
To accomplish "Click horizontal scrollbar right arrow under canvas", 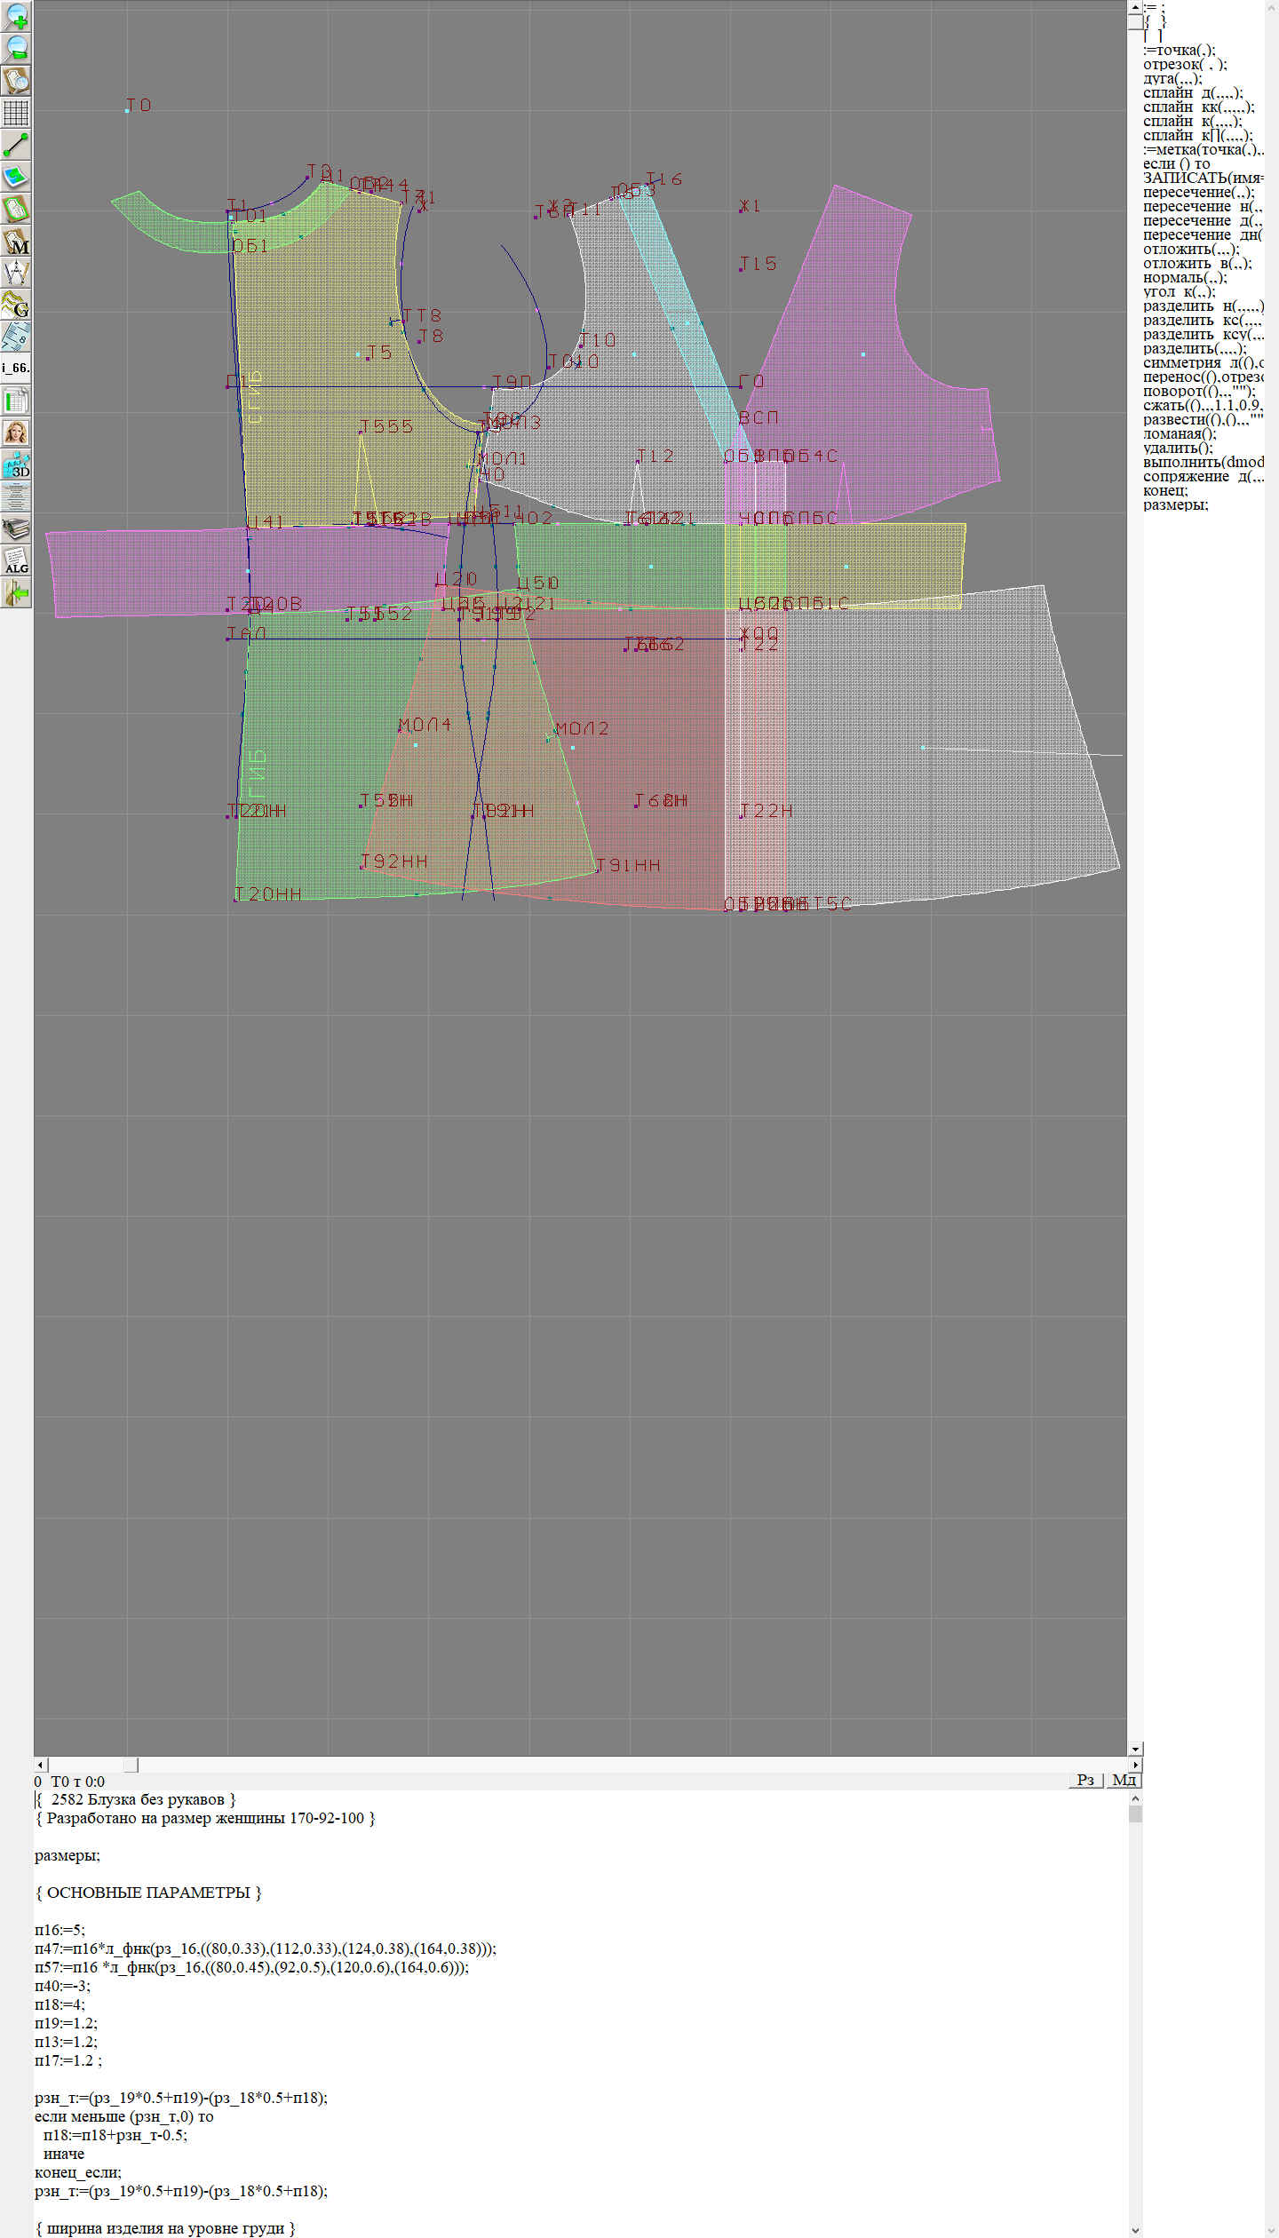I will pos(1135,1765).
